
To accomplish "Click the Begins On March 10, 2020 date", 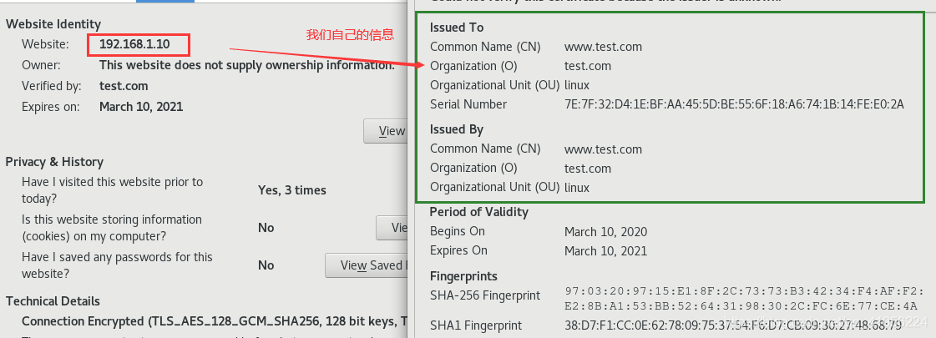I will [606, 232].
